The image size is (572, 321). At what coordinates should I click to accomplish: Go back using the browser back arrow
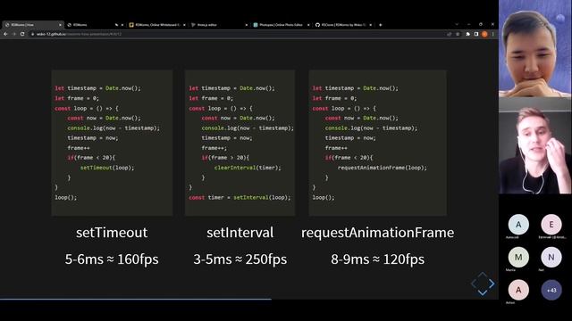tap(5, 34)
